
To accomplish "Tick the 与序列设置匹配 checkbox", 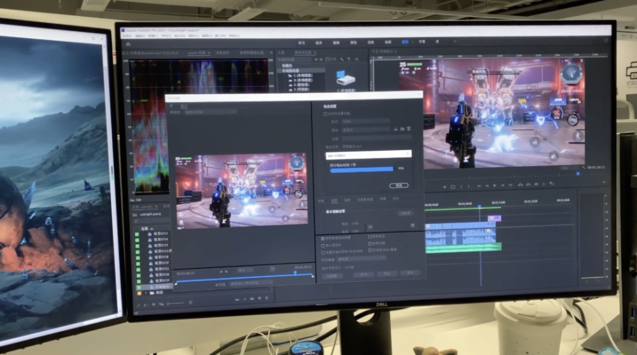I will pos(325,114).
